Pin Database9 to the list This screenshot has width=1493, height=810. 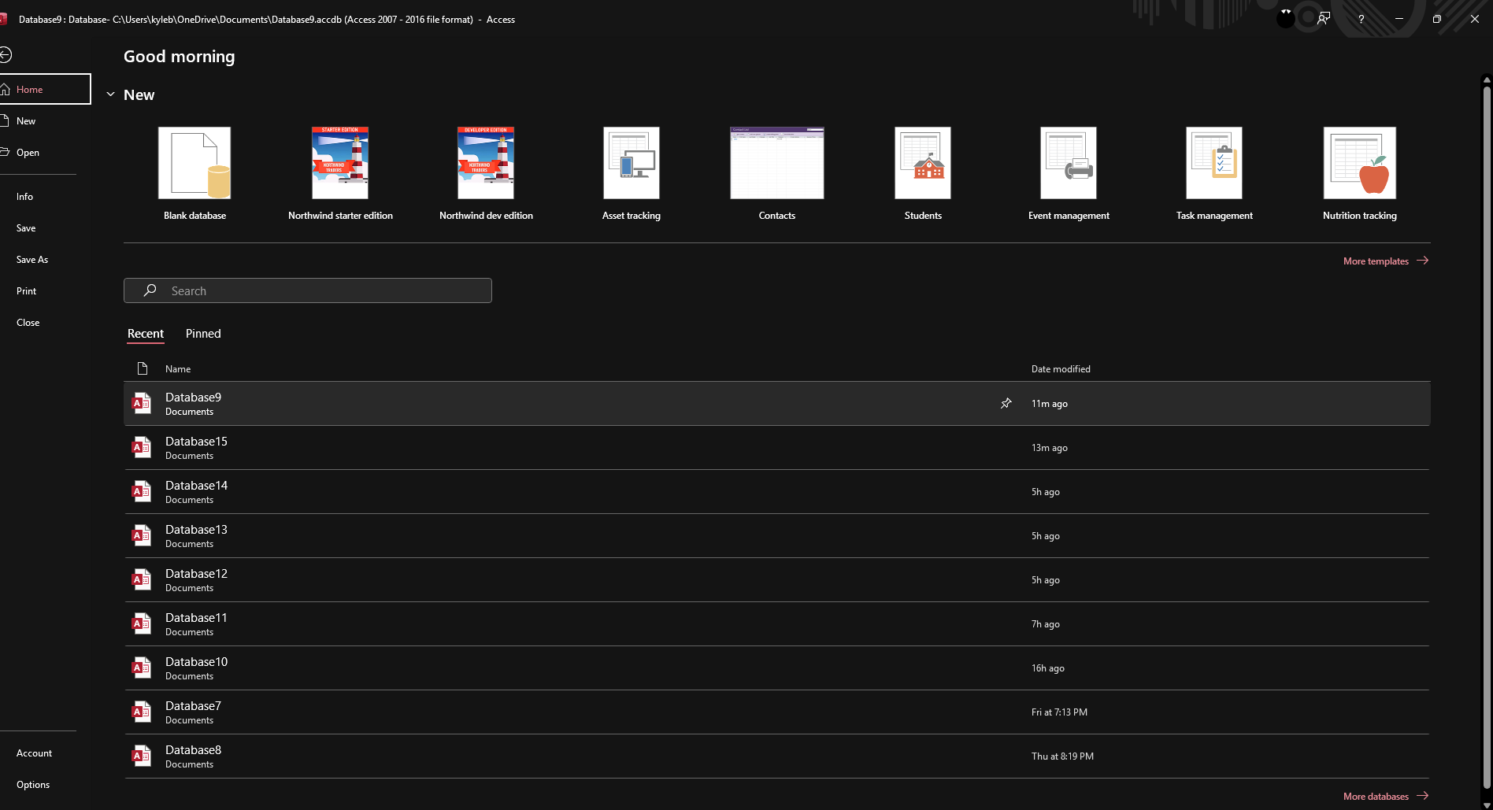[x=1006, y=404]
